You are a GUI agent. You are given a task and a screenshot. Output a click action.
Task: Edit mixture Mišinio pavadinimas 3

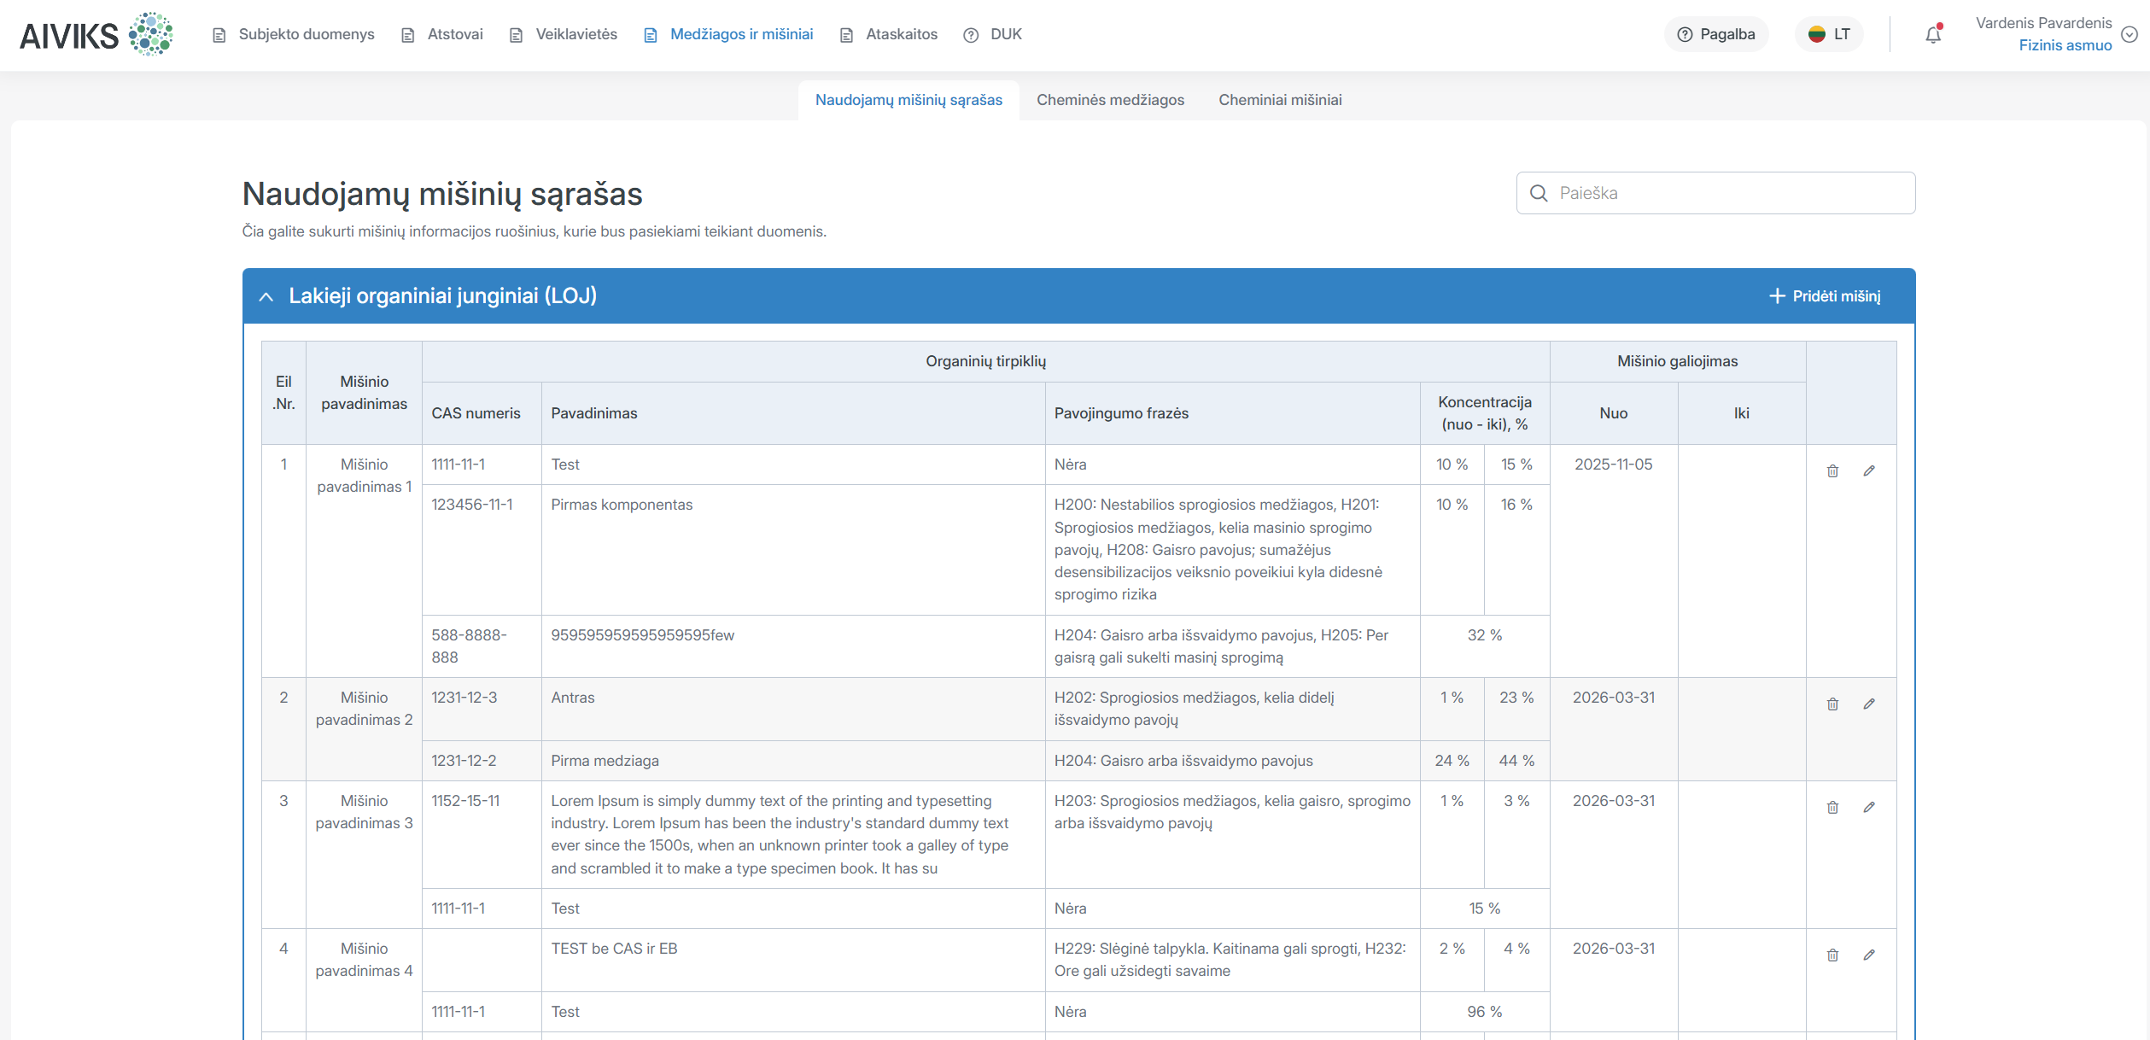coord(1869,808)
